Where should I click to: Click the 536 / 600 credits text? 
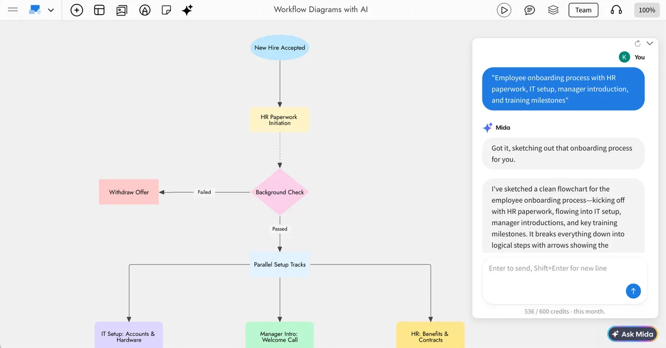[x=564, y=311]
